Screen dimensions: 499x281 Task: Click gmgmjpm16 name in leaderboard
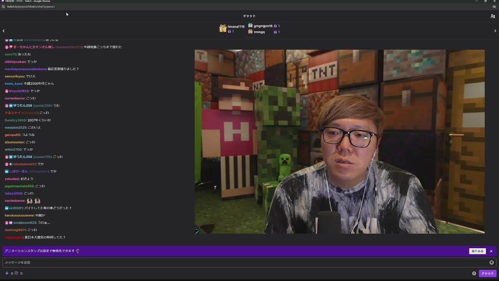tap(263, 26)
